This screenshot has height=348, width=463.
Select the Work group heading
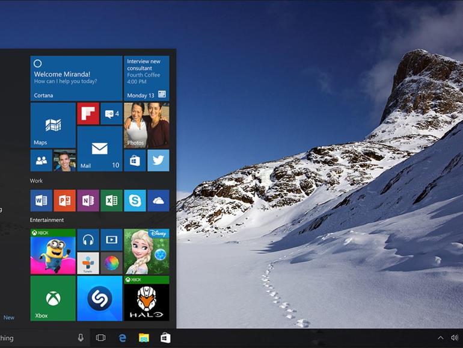[36, 181]
